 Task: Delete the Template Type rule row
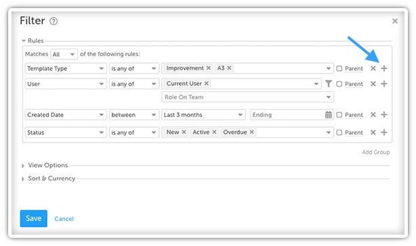373,68
